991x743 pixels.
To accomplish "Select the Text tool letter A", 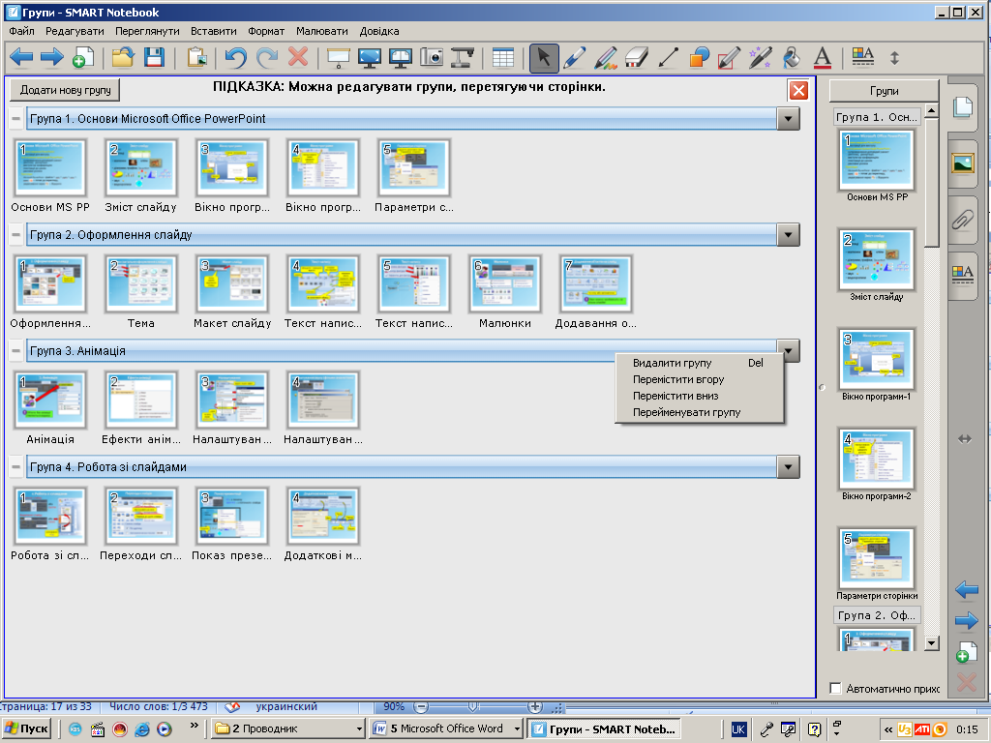I will tap(823, 58).
